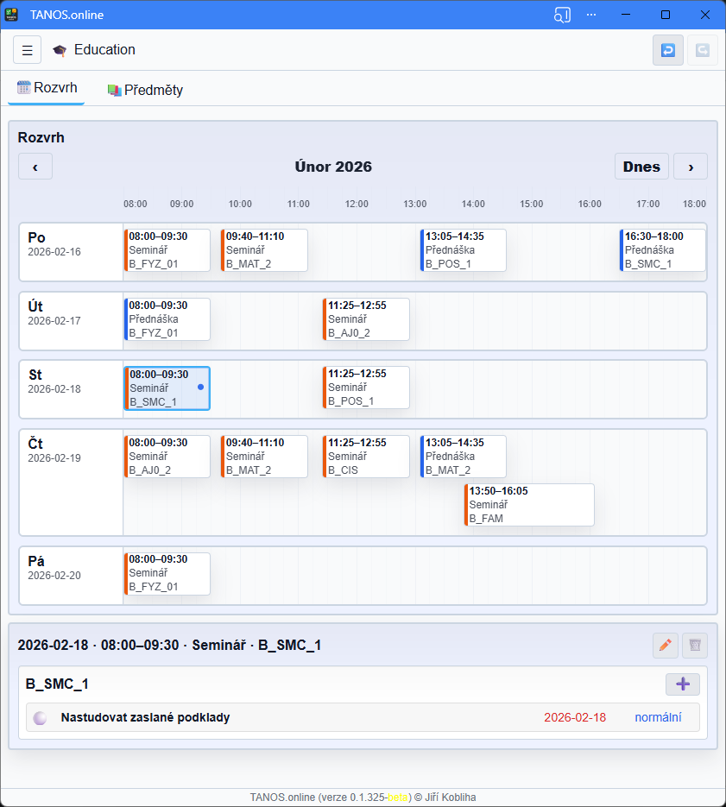The image size is (726, 807).
Task: Click the graduation cap Education icon
Action: click(60, 50)
